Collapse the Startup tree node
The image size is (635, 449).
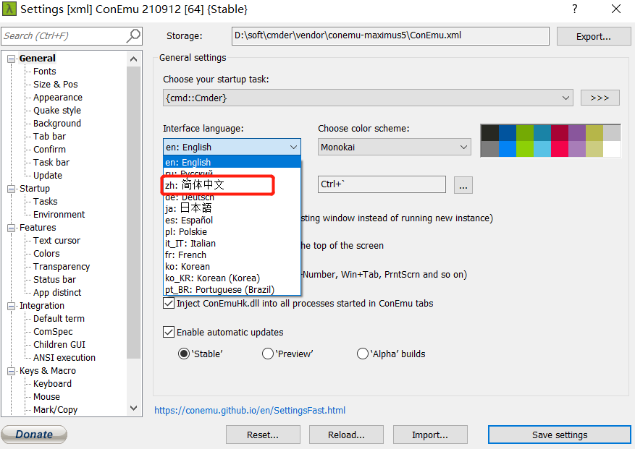12,189
